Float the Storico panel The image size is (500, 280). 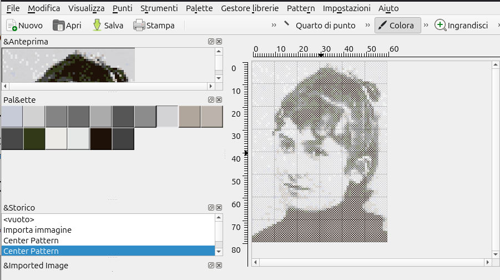point(211,207)
